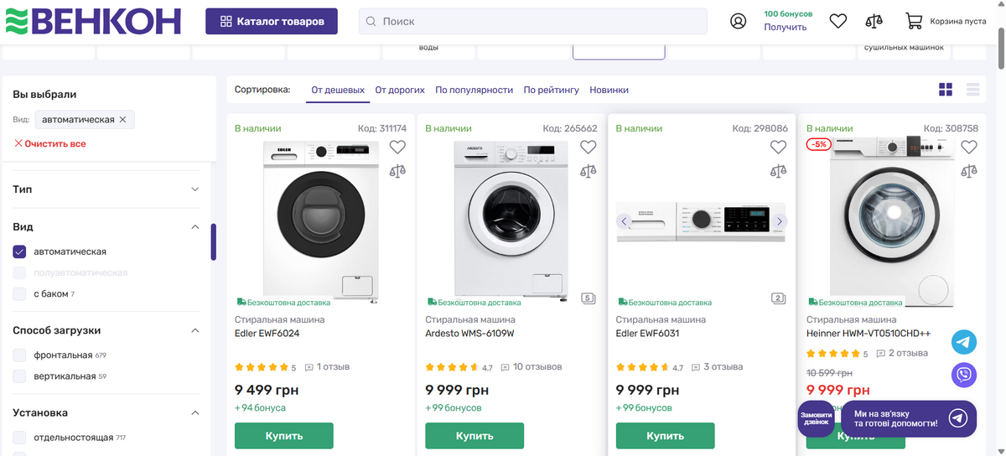Image resolution: width=1006 pixels, height=456 pixels.
Task: Open Ardesto photo count badge 5
Action: tap(589, 298)
